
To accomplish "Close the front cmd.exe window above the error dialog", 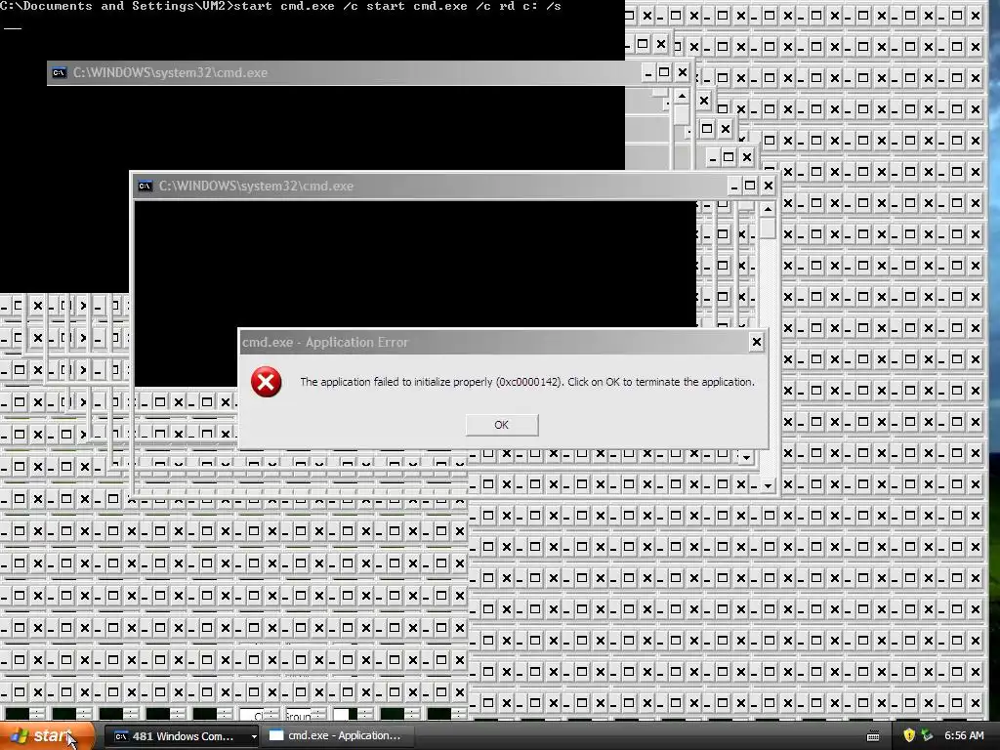I will (769, 186).
